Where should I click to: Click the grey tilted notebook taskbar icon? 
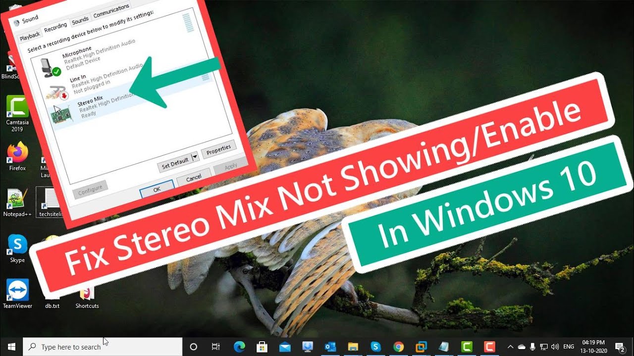pyautogui.click(x=444, y=347)
